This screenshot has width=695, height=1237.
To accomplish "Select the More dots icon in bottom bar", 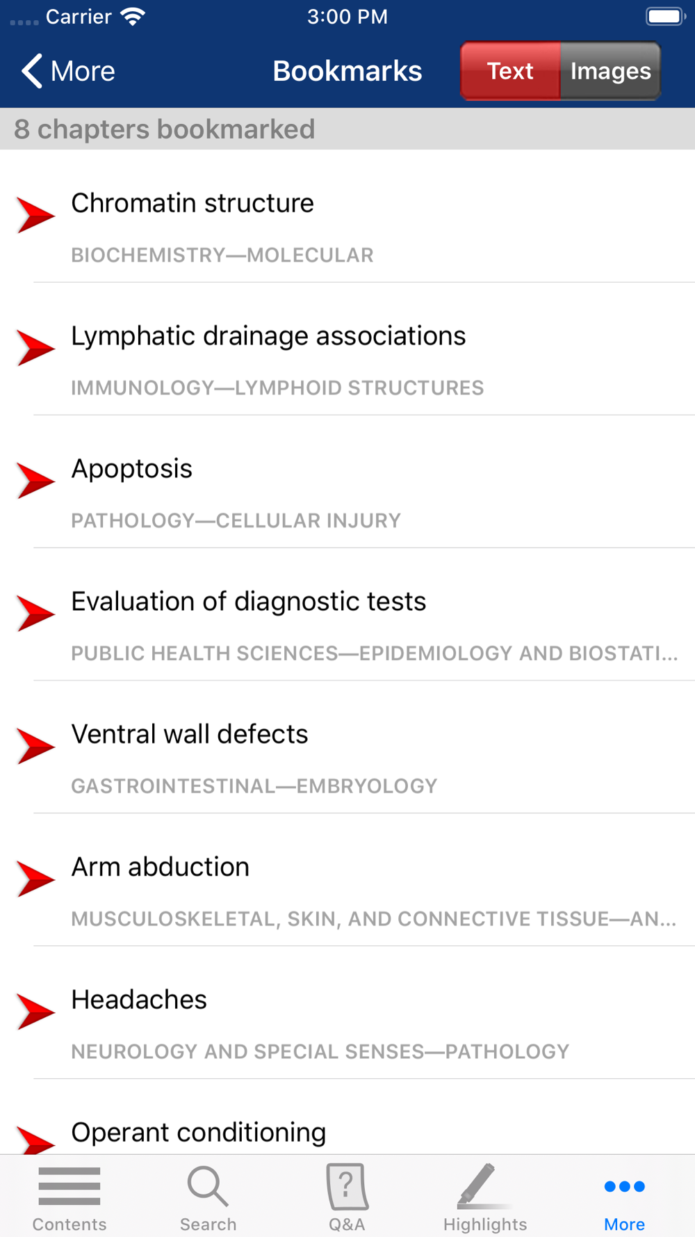I will [624, 1186].
